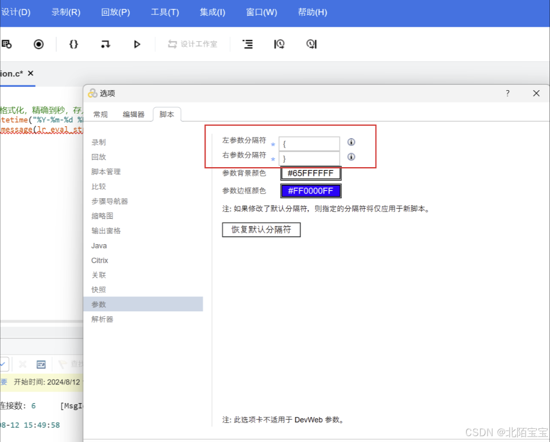Select 快照 category
Screen dimensions: 550x442
[x=98, y=290]
